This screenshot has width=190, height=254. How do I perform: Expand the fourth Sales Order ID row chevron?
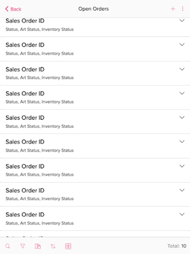pos(182,93)
